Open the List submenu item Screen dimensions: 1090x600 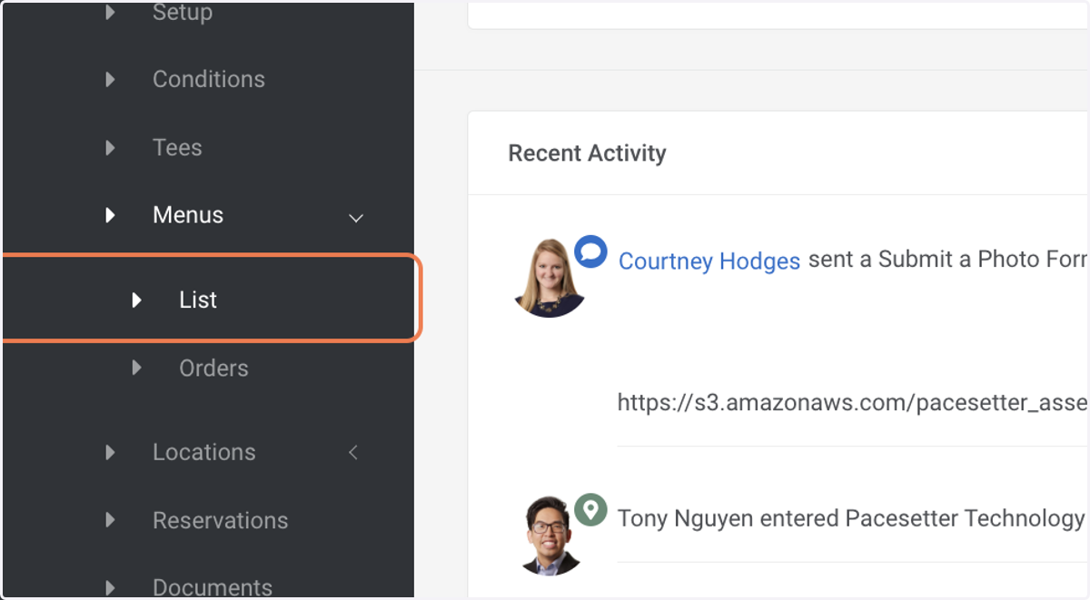(198, 300)
